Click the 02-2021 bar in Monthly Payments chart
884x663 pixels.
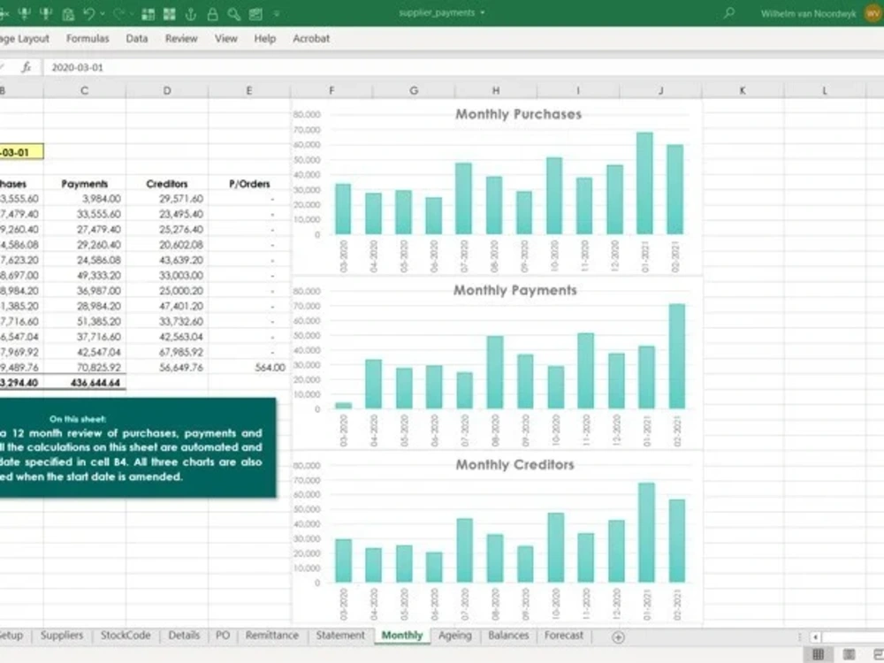click(x=676, y=356)
